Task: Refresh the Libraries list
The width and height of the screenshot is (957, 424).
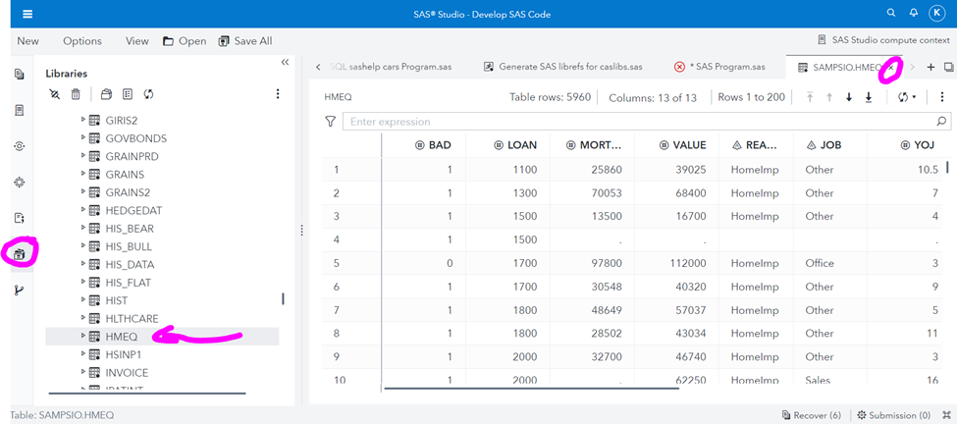Action: 148,94
